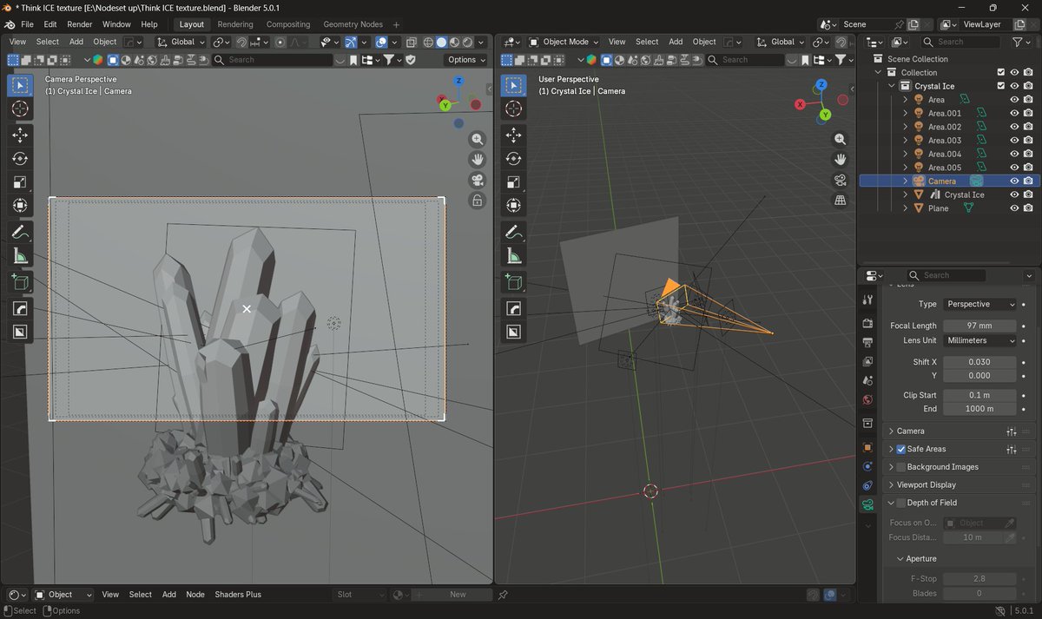Toggle visibility of Crystal Ice mesh object
Screen dimensions: 1042x619
pos(1014,194)
